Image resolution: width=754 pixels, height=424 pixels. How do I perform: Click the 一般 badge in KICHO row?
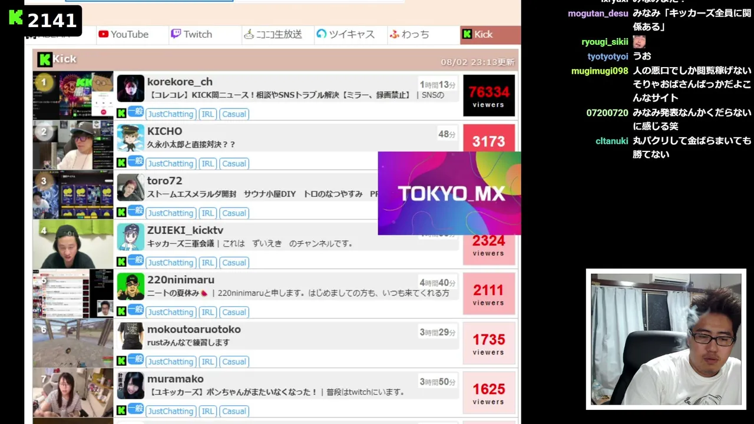[x=135, y=161]
